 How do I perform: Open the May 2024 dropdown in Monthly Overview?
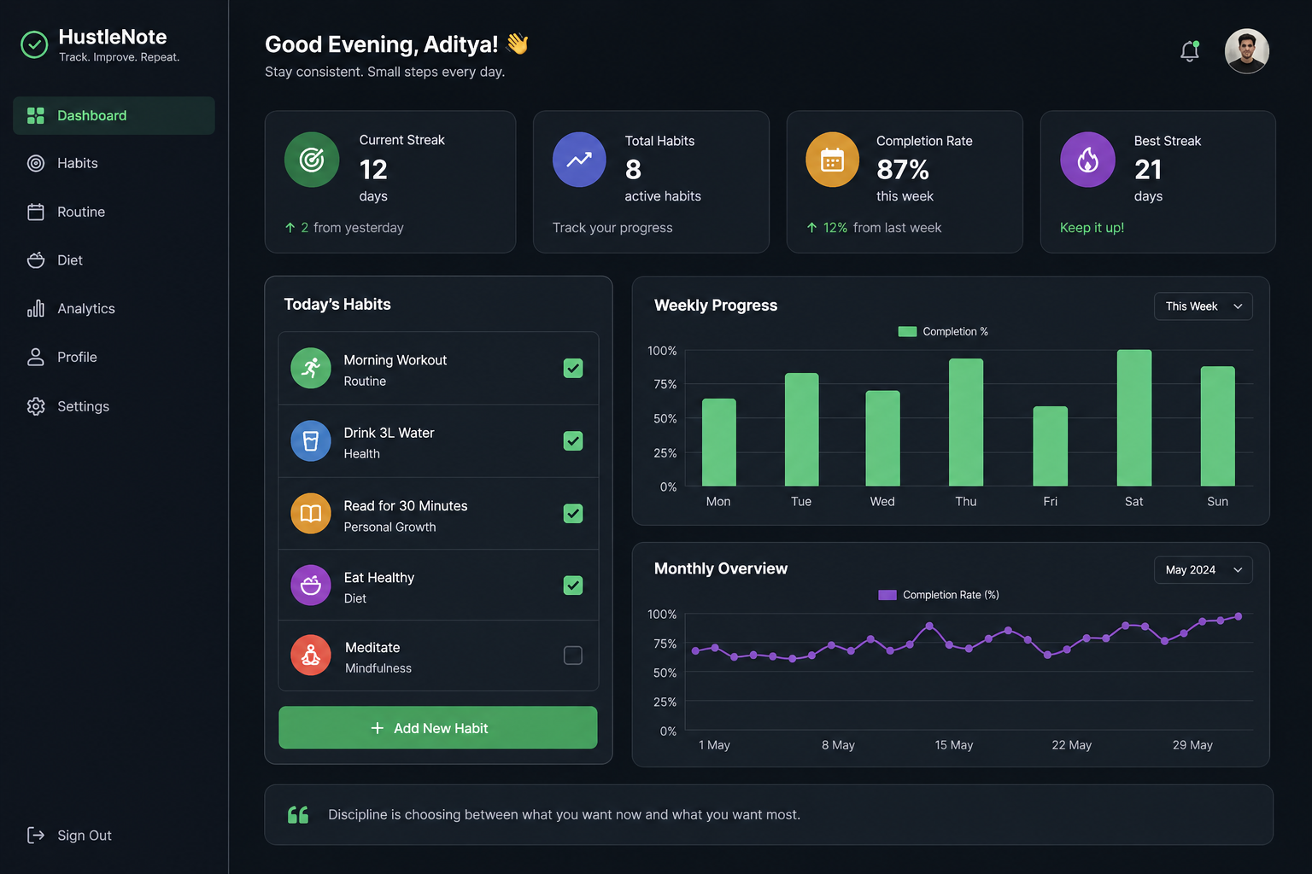[1203, 570]
